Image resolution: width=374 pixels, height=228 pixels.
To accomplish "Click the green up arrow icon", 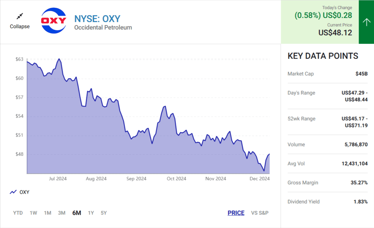I will 366,22.
